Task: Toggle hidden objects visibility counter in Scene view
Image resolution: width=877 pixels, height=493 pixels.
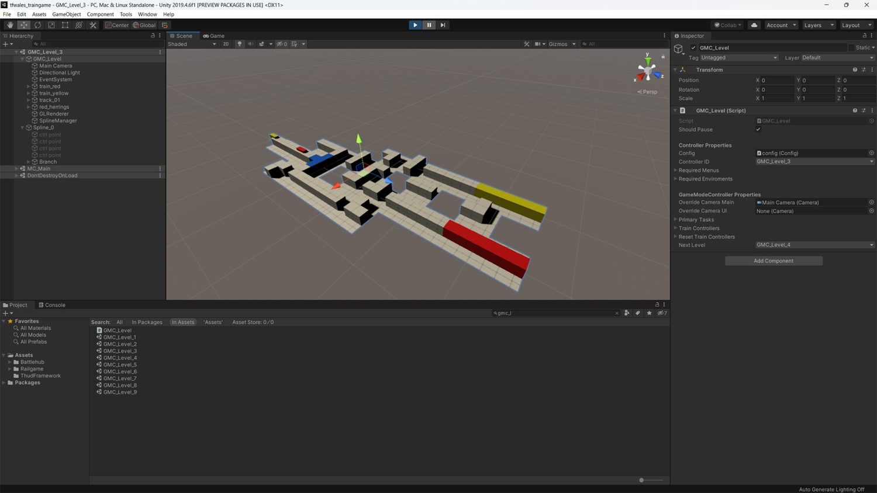Action: point(282,44)
